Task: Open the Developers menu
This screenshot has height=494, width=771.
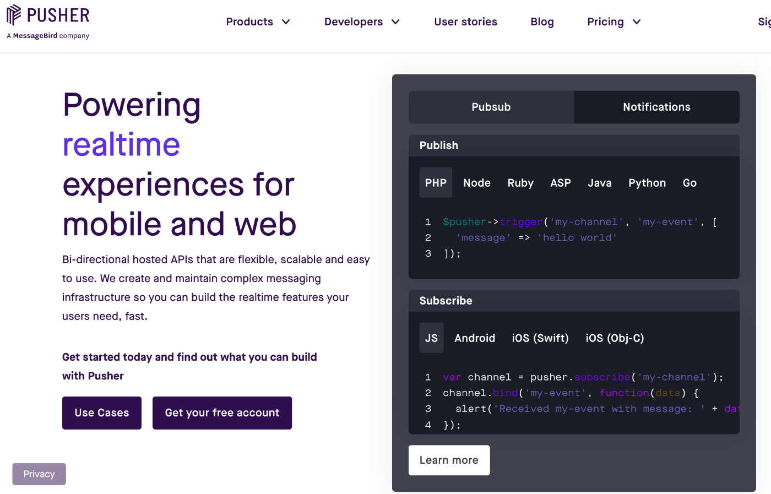Action: pos(353,21)
